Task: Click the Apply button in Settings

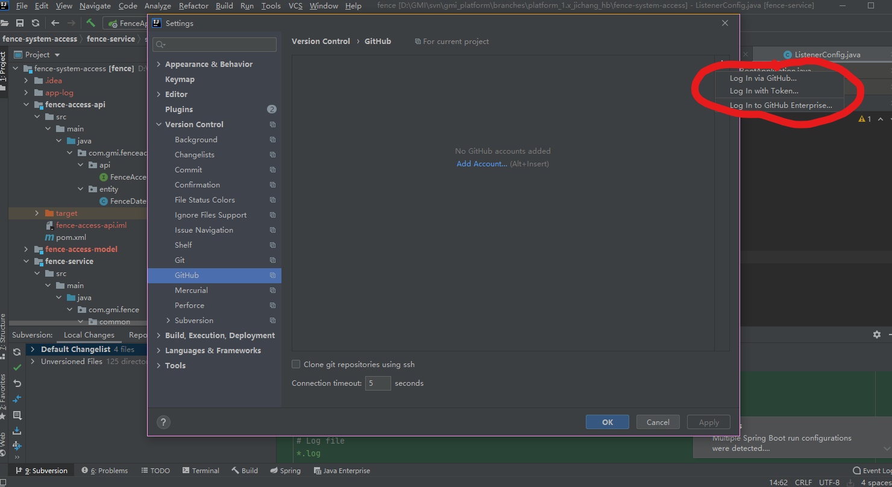Action: 709,422
